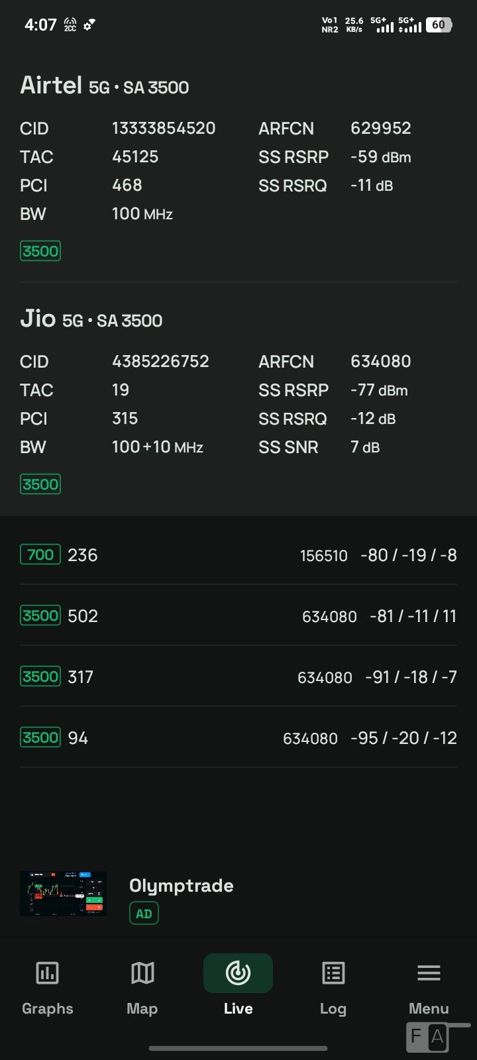
Task: Open the Olymptrade ad title link
Action: (182, 886)
